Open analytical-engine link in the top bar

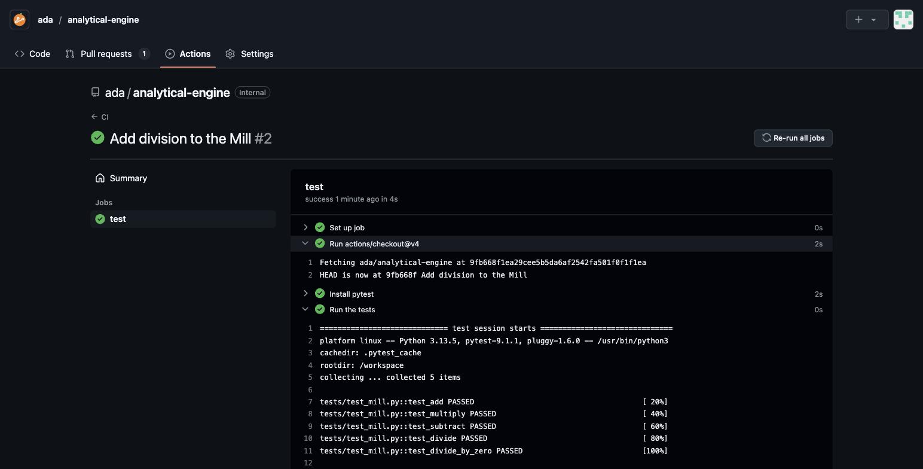coord(103,20)
